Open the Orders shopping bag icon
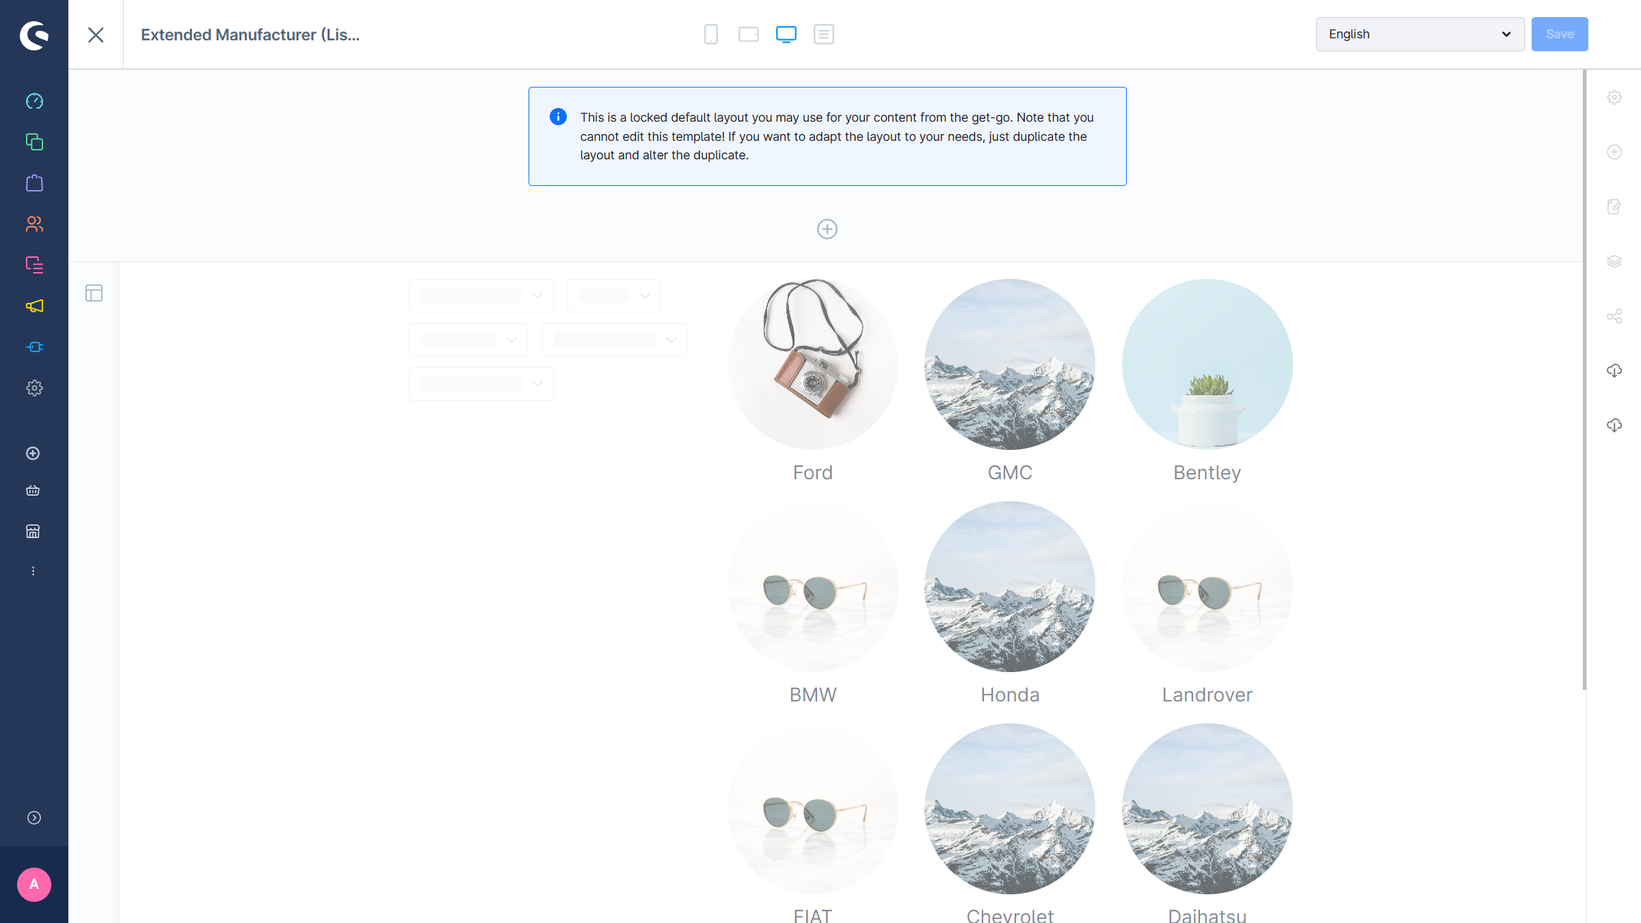The width and height of the screenshot is (1641, 923). pyautogui.click(x=34, y=183)
